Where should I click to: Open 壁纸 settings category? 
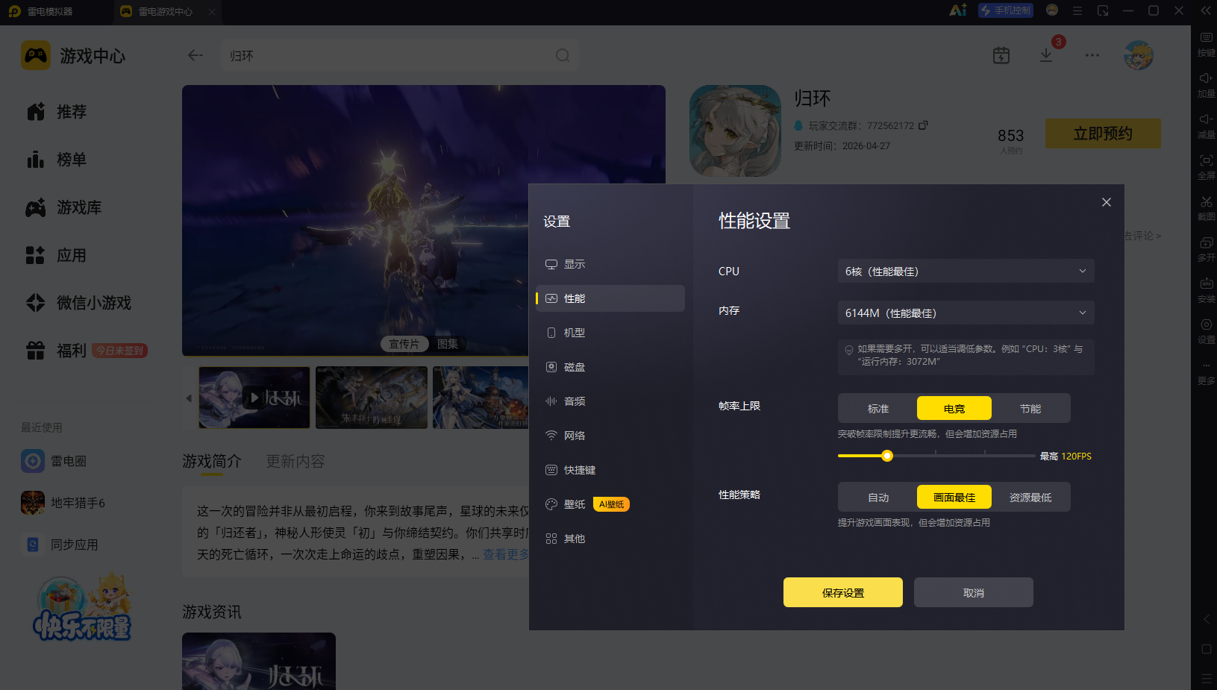tap(610, 504)
